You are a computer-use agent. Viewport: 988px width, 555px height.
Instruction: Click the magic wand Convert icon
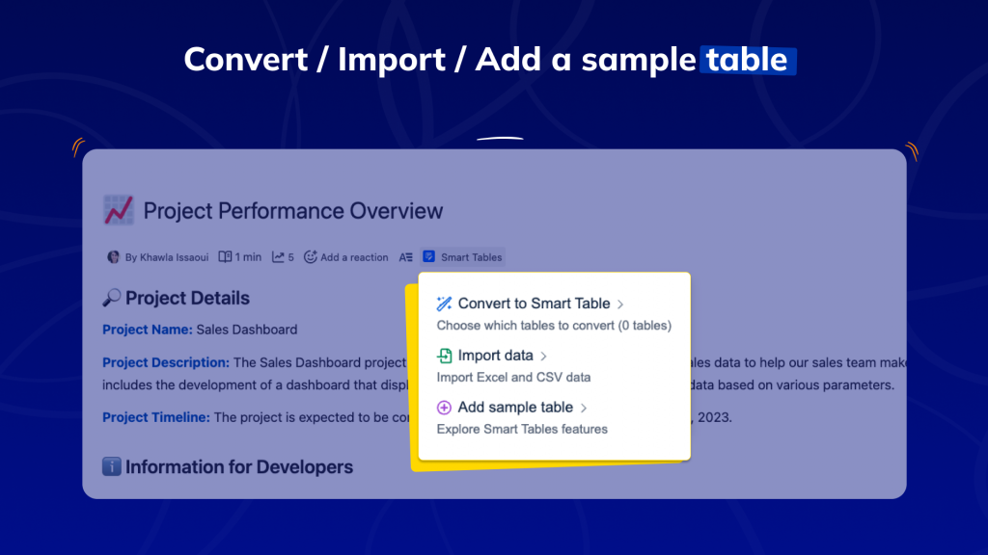tap(444, 304)
